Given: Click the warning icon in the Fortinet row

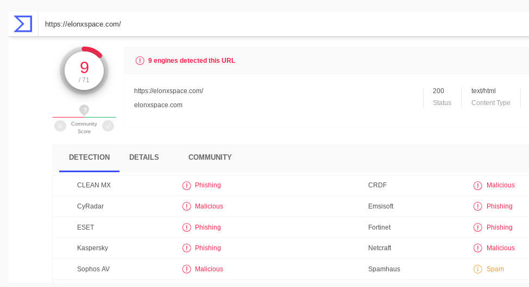Looking at the screenshot, I should (x=478, y=228).
